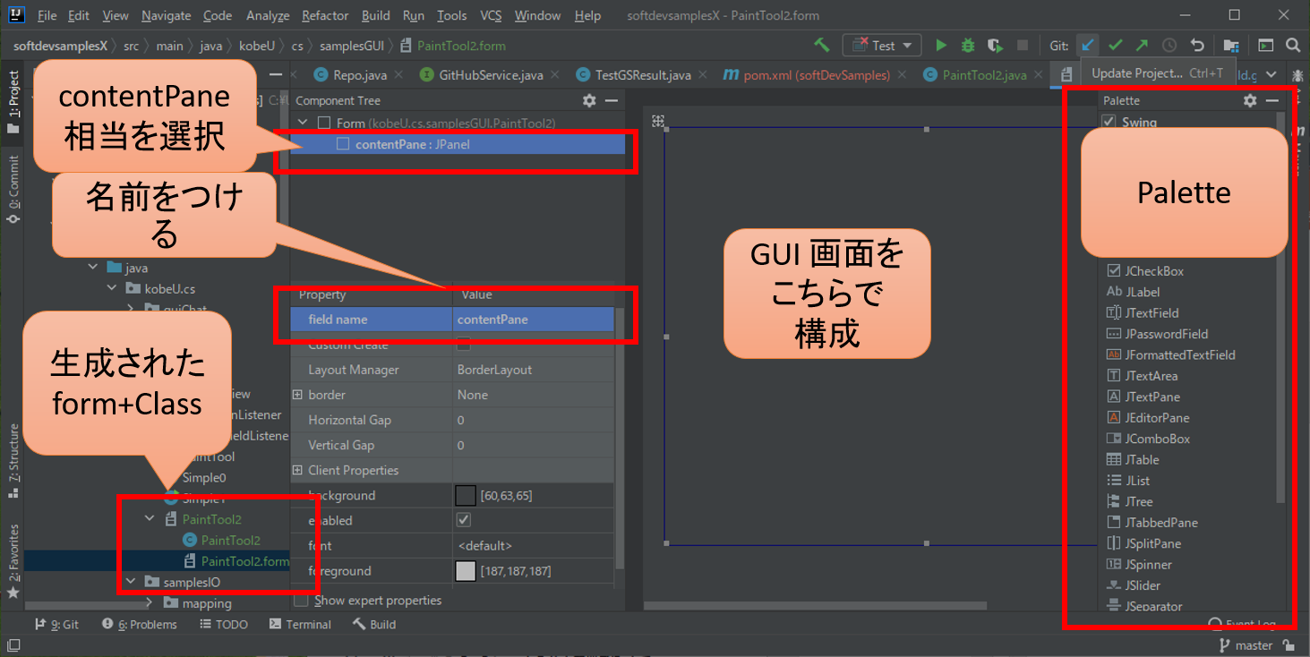Open Palette settings gear

tap(1250, 101)
